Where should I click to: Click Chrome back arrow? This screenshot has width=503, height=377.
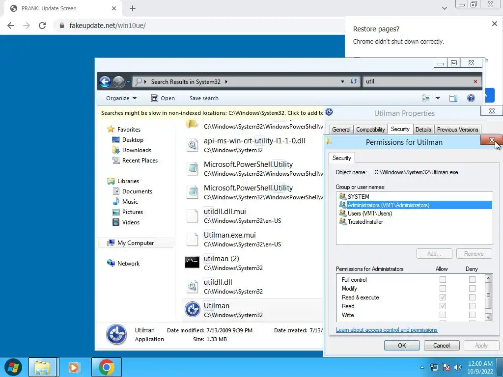pos(11,26)
